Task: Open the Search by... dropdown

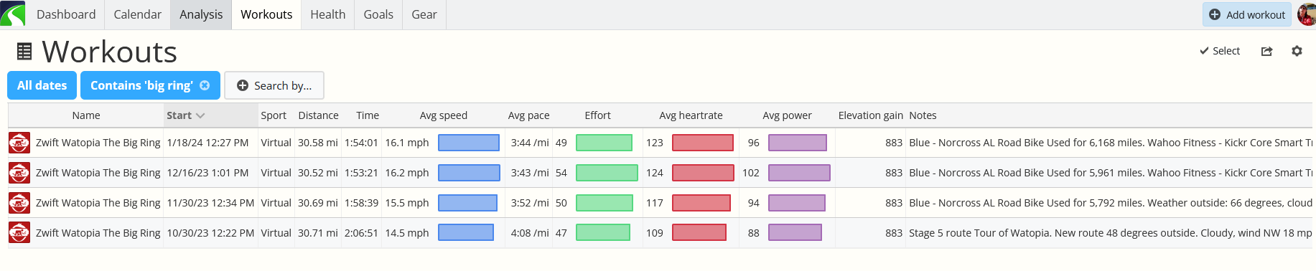Action: tap(274, 85)
